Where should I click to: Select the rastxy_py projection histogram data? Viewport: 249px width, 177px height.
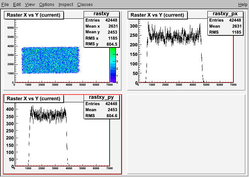[x=48, y=116]
